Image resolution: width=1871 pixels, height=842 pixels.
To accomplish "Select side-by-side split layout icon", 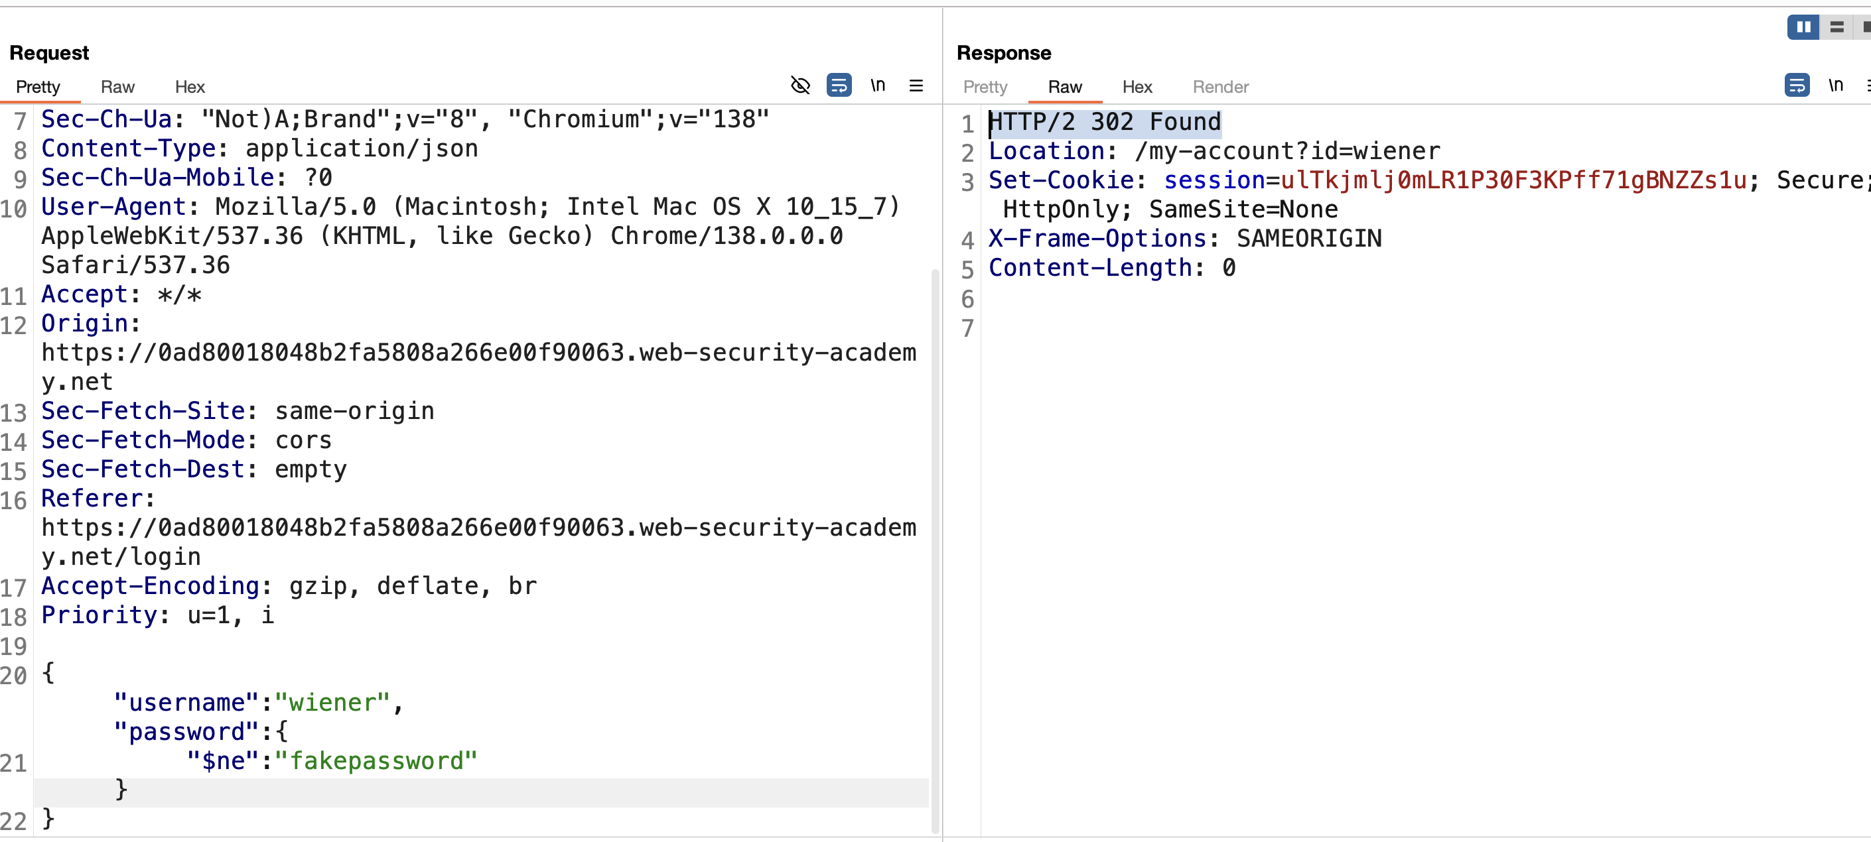I will tap(1803, 28).
